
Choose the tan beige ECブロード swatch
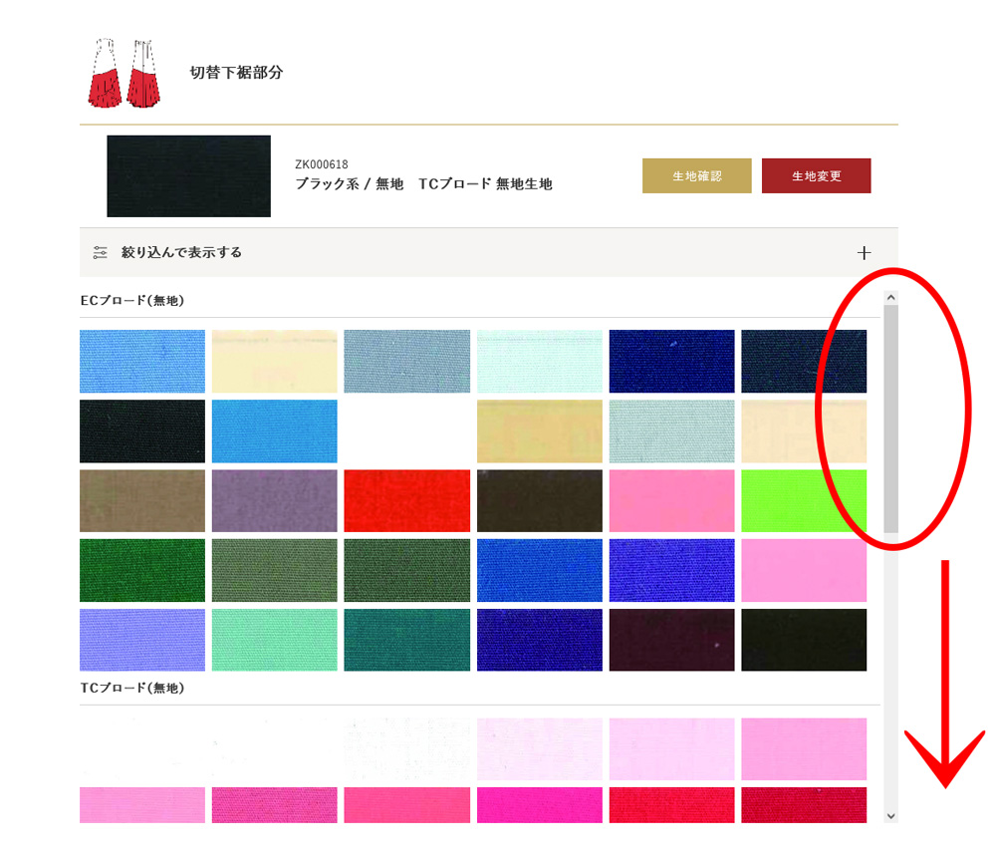539,430
